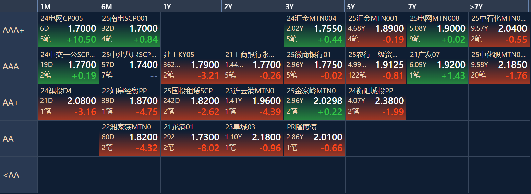Viewport: 531px width, 194px height.
Task: Click the AA+ rating row label
Action: click(x=19, y=102)
